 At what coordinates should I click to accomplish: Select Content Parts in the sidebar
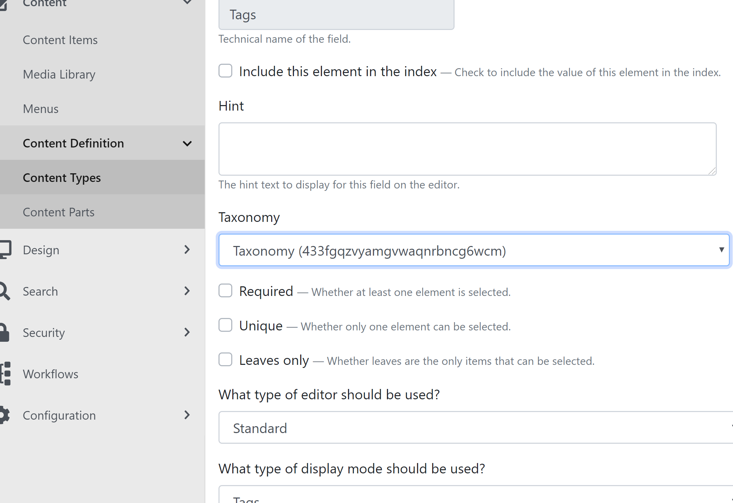click(x=59, y=212)
